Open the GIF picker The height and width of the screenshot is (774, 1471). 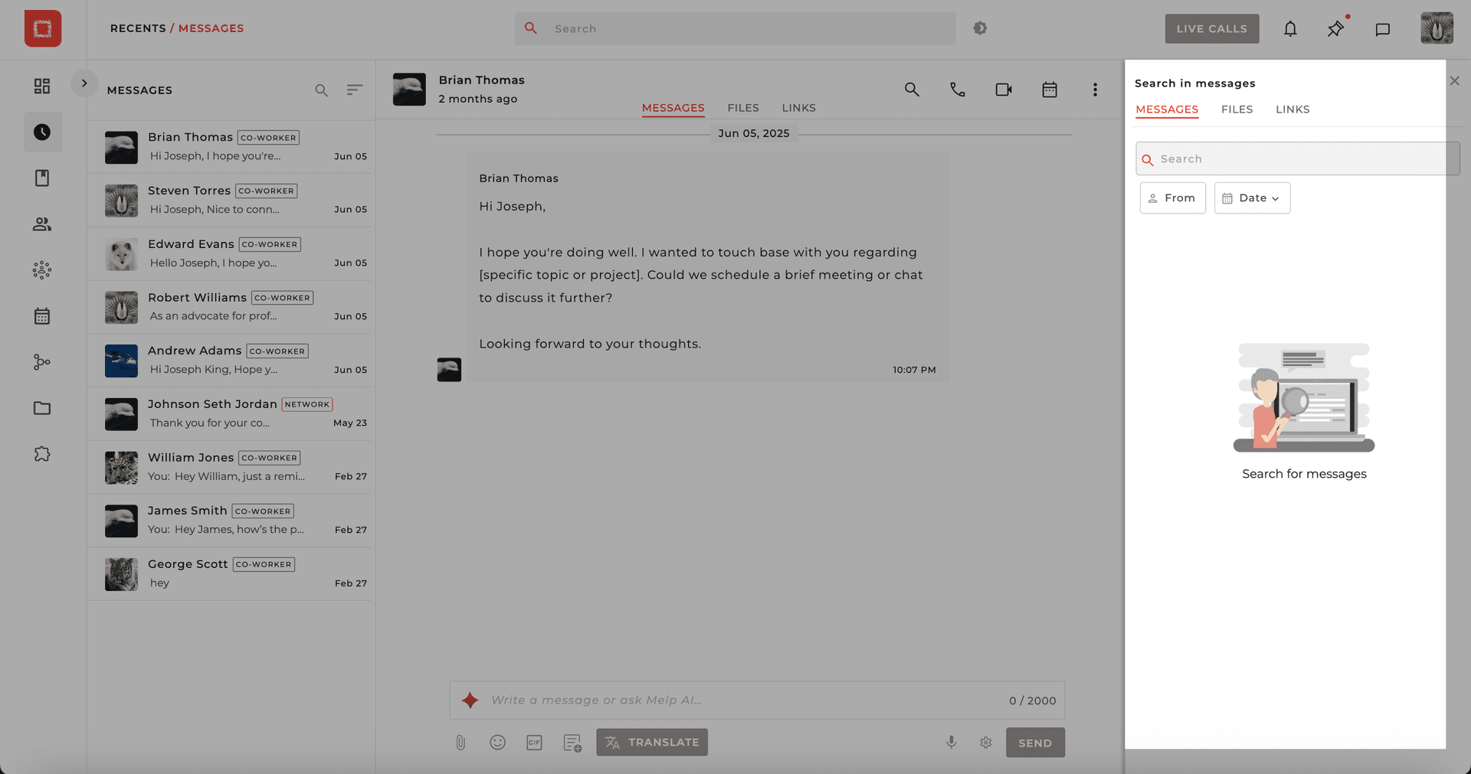tap(534, 743)
